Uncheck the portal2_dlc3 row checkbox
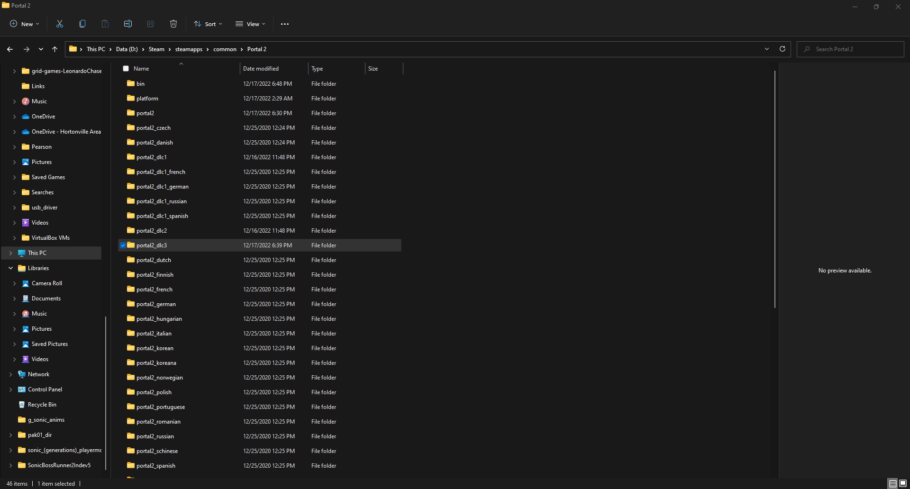Image resolution: width=910 pixels, height=489 pixels. coord(123,245)
